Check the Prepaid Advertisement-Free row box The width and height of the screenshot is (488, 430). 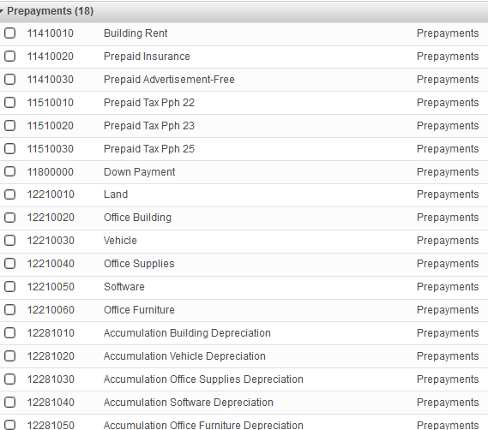click(9, 80)
